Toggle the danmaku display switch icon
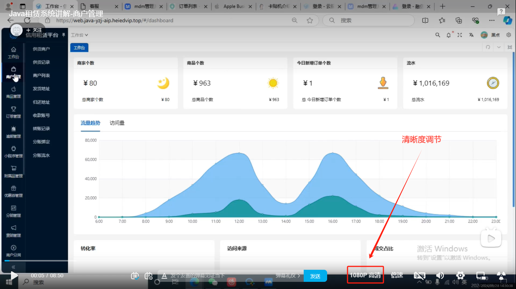Image resolution: width=516 pixels, height=289 pixels. (x=135, y=276)
